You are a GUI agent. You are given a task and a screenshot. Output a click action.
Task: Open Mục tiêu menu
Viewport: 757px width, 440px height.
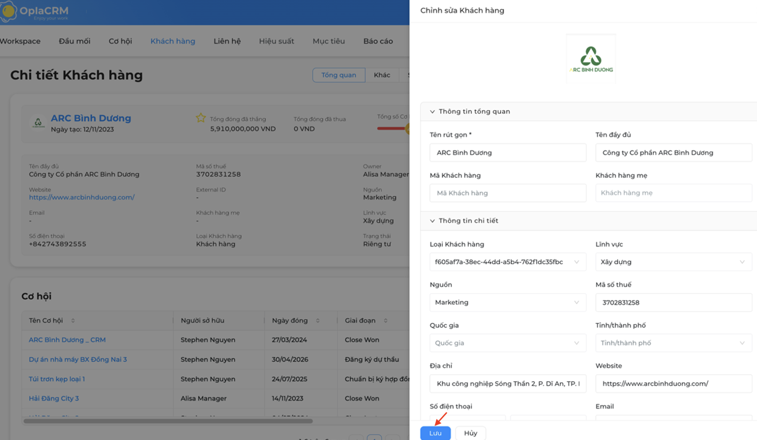[x=329, y=41]
